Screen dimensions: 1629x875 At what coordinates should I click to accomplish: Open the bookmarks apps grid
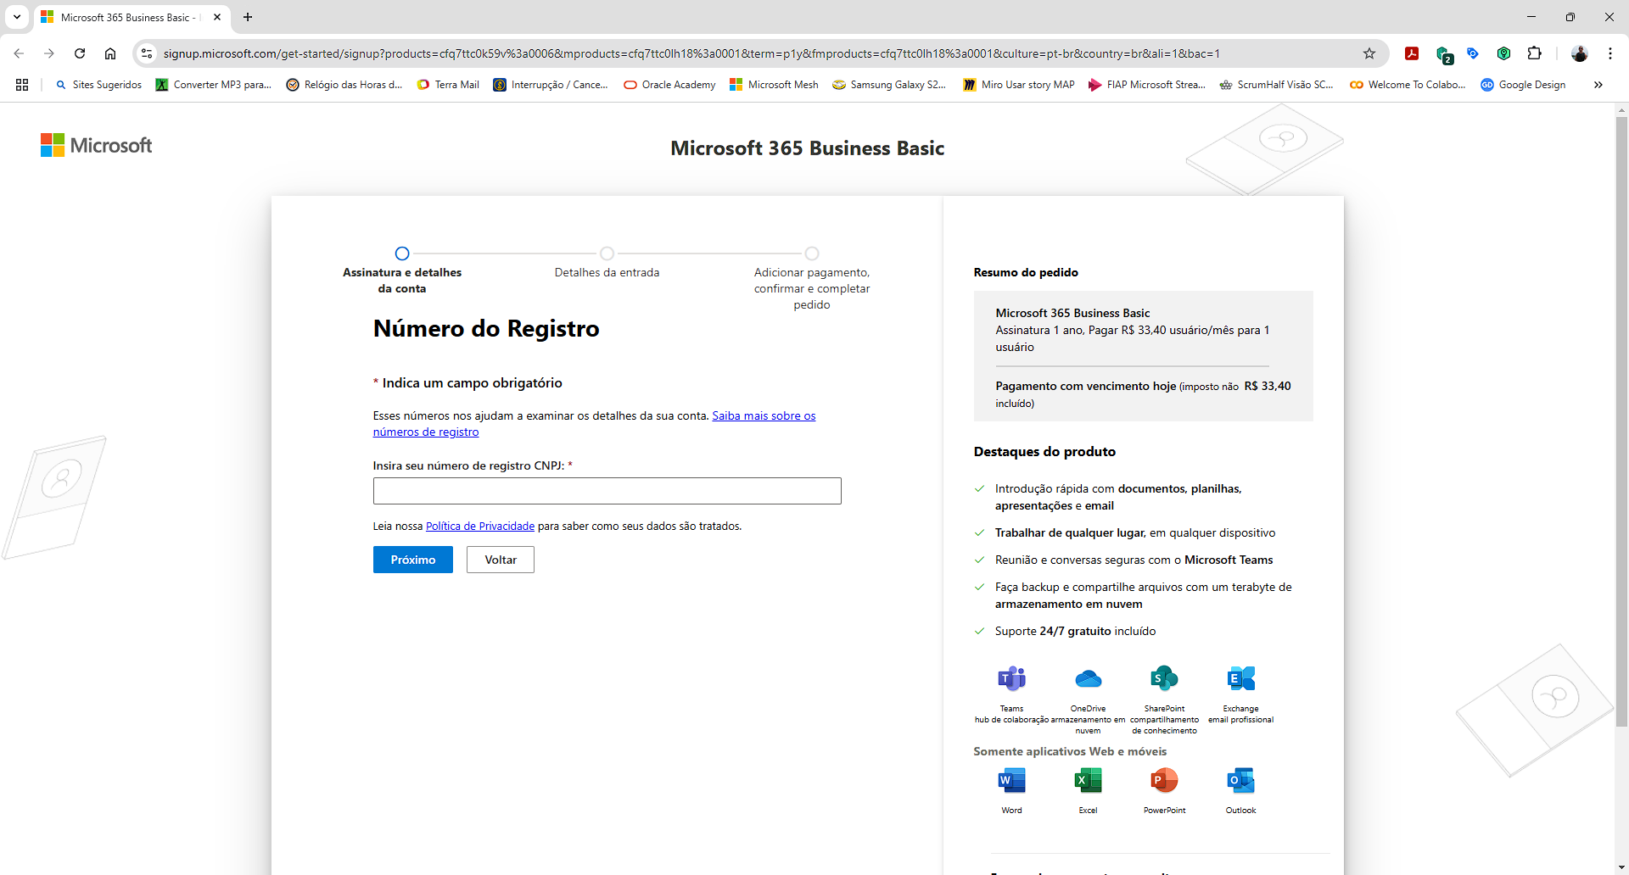22,85
